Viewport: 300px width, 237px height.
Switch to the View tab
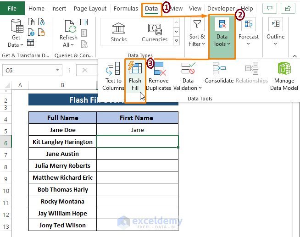[195, 9]
